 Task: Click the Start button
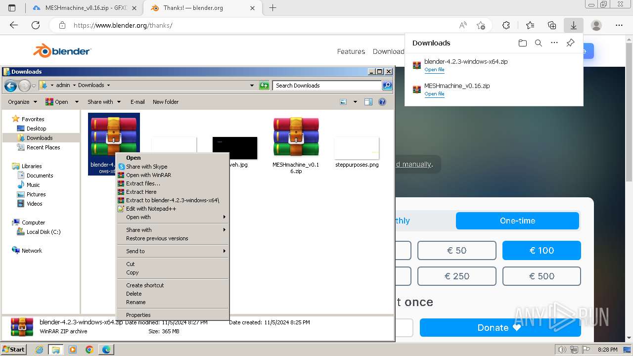[13, 350]
